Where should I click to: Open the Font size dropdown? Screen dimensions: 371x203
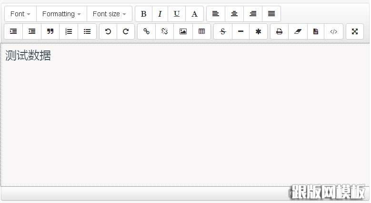[109, 14]
